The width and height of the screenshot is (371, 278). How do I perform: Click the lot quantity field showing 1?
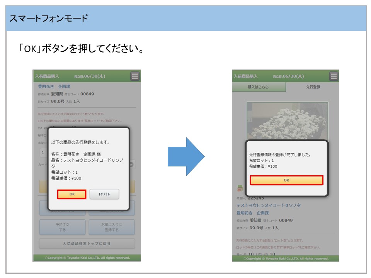[x=43, y=153]
